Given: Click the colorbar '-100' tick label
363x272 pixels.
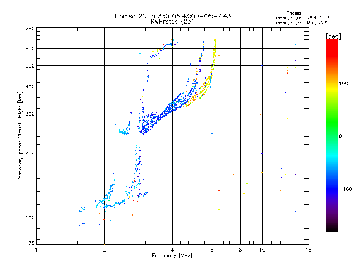Looking at the screenshot, I should (345, 189).
